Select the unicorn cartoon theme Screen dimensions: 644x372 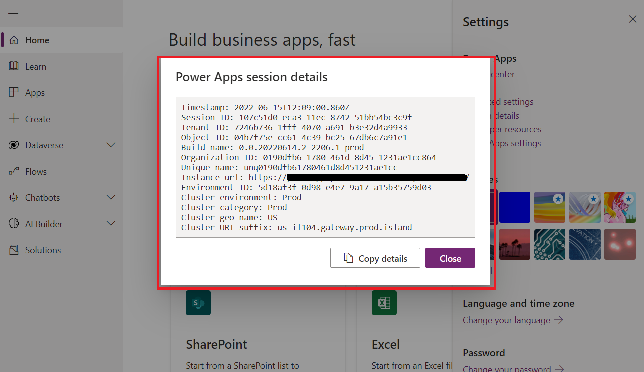click(620, 207)
